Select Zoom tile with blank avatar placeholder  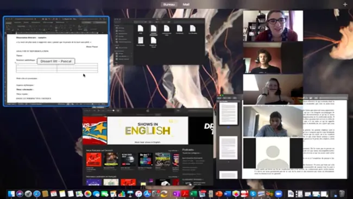[273, 153]
